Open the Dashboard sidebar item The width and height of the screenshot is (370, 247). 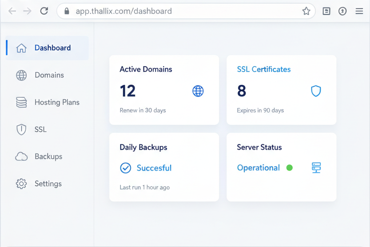[x=47, y=48]
